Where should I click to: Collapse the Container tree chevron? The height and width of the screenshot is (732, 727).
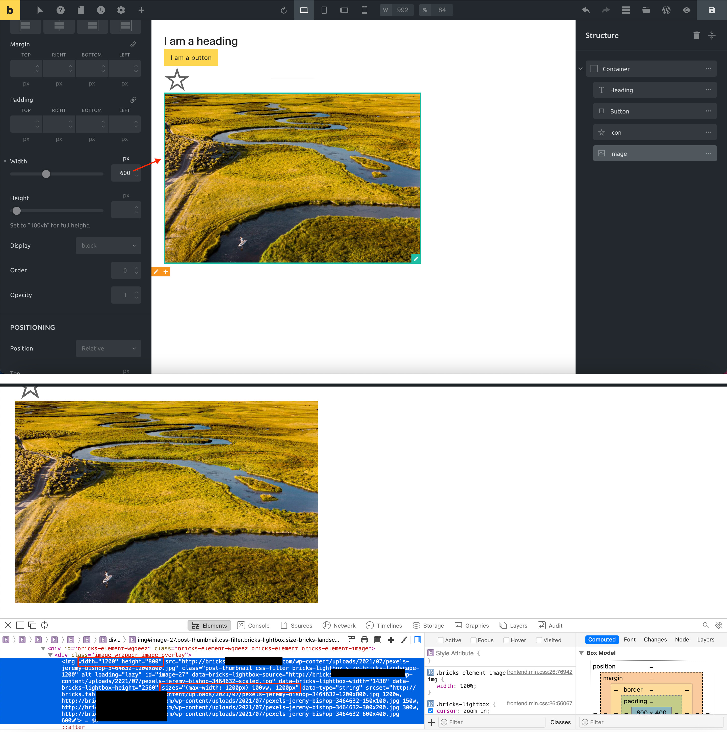[580, 69]
